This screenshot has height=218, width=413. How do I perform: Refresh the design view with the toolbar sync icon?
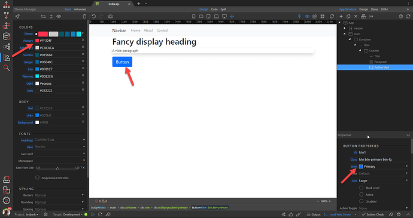point(332,16)
